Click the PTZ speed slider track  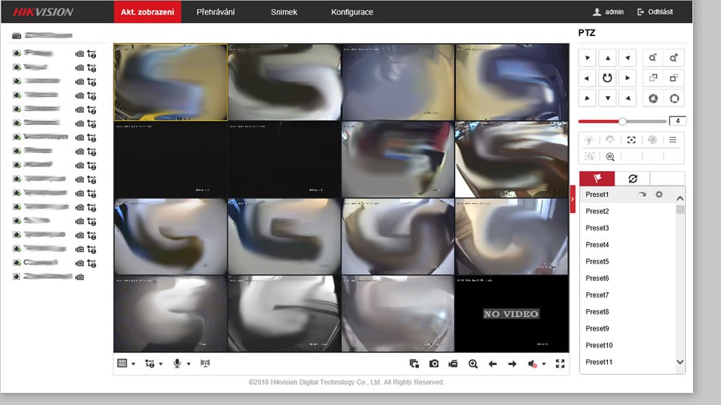coord(641,121)
